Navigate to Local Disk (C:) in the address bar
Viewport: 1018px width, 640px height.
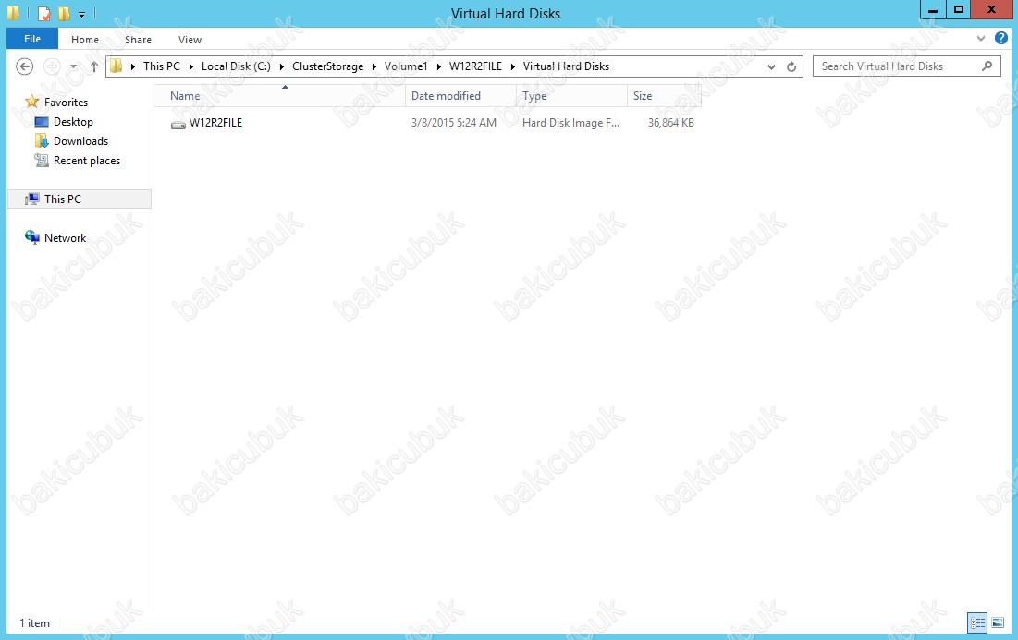pos(236,66)
